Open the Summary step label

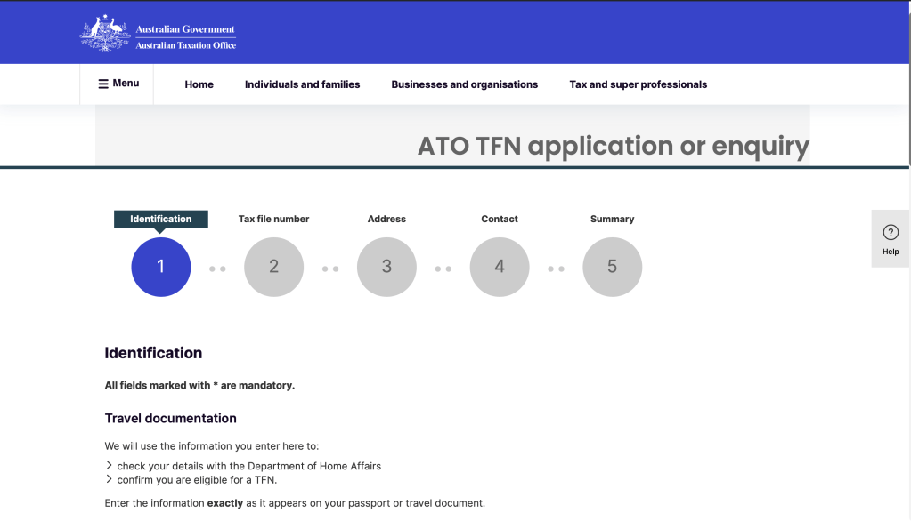click(613, 219)
